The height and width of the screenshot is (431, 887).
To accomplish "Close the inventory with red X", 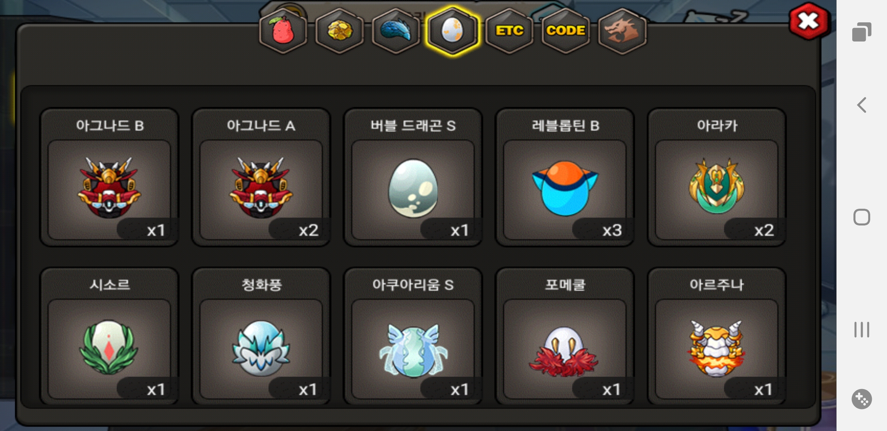I will (809, 21).
